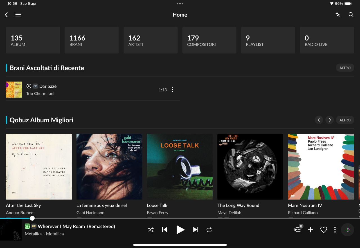Select Richard Galliano artist name

pyautogui.click(x=303, y=213)
